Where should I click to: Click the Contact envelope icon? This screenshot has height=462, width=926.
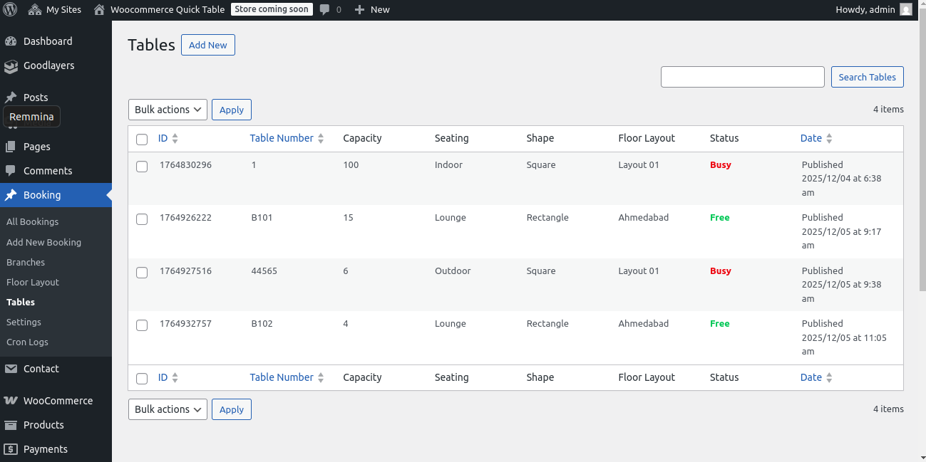[11, 369]
